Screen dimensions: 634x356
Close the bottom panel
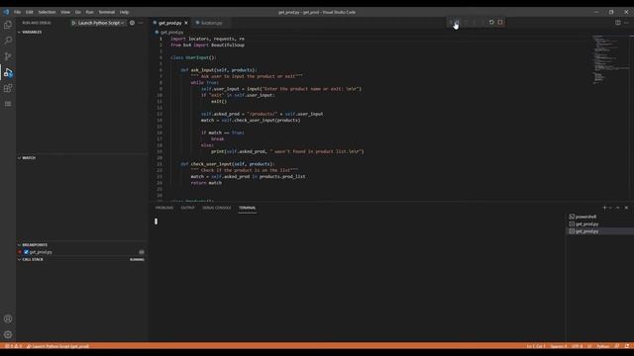[626, 208]
